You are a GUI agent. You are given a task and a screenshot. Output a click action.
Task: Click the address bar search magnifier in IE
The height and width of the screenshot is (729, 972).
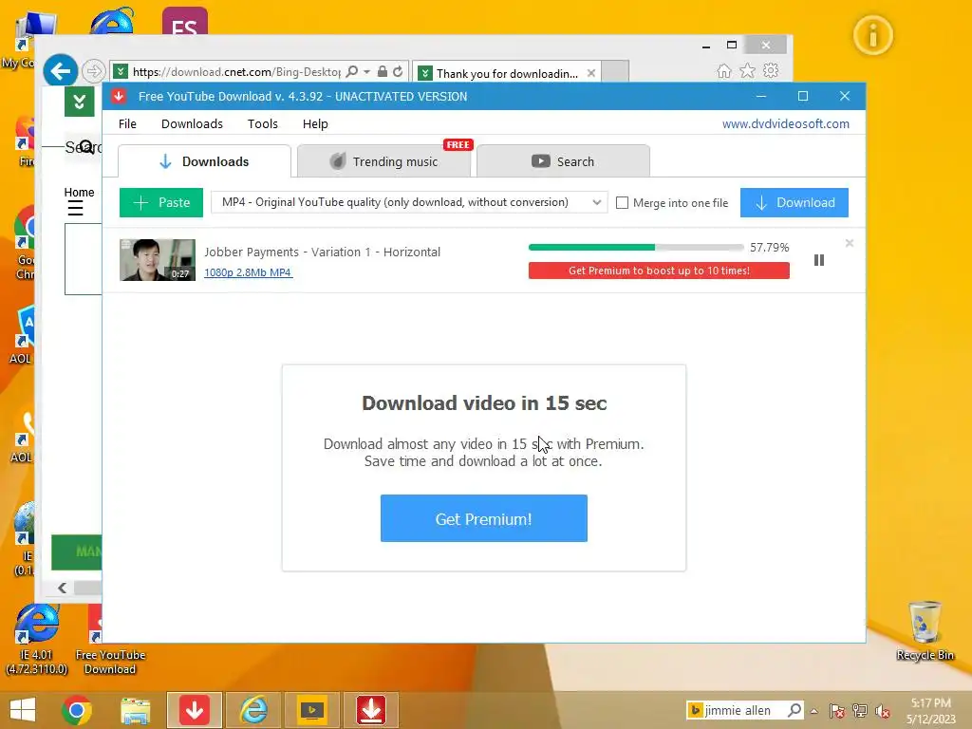[x=351, y=72]
